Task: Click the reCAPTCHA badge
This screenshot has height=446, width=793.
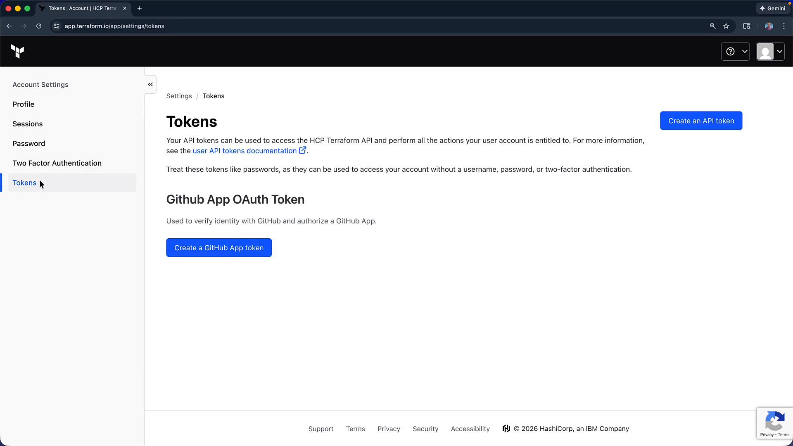Action: tap(774, 423)
